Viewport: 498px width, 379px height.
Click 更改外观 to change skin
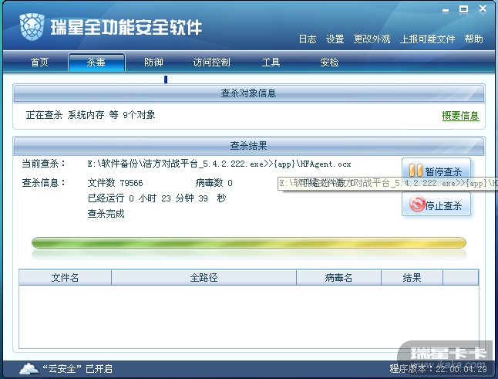point(372,39)
